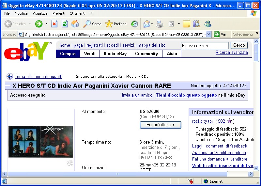The image size is (261, 186).
Task: Click the Back (Indietro) arrow icon
Action: click(x=8, y=24)
